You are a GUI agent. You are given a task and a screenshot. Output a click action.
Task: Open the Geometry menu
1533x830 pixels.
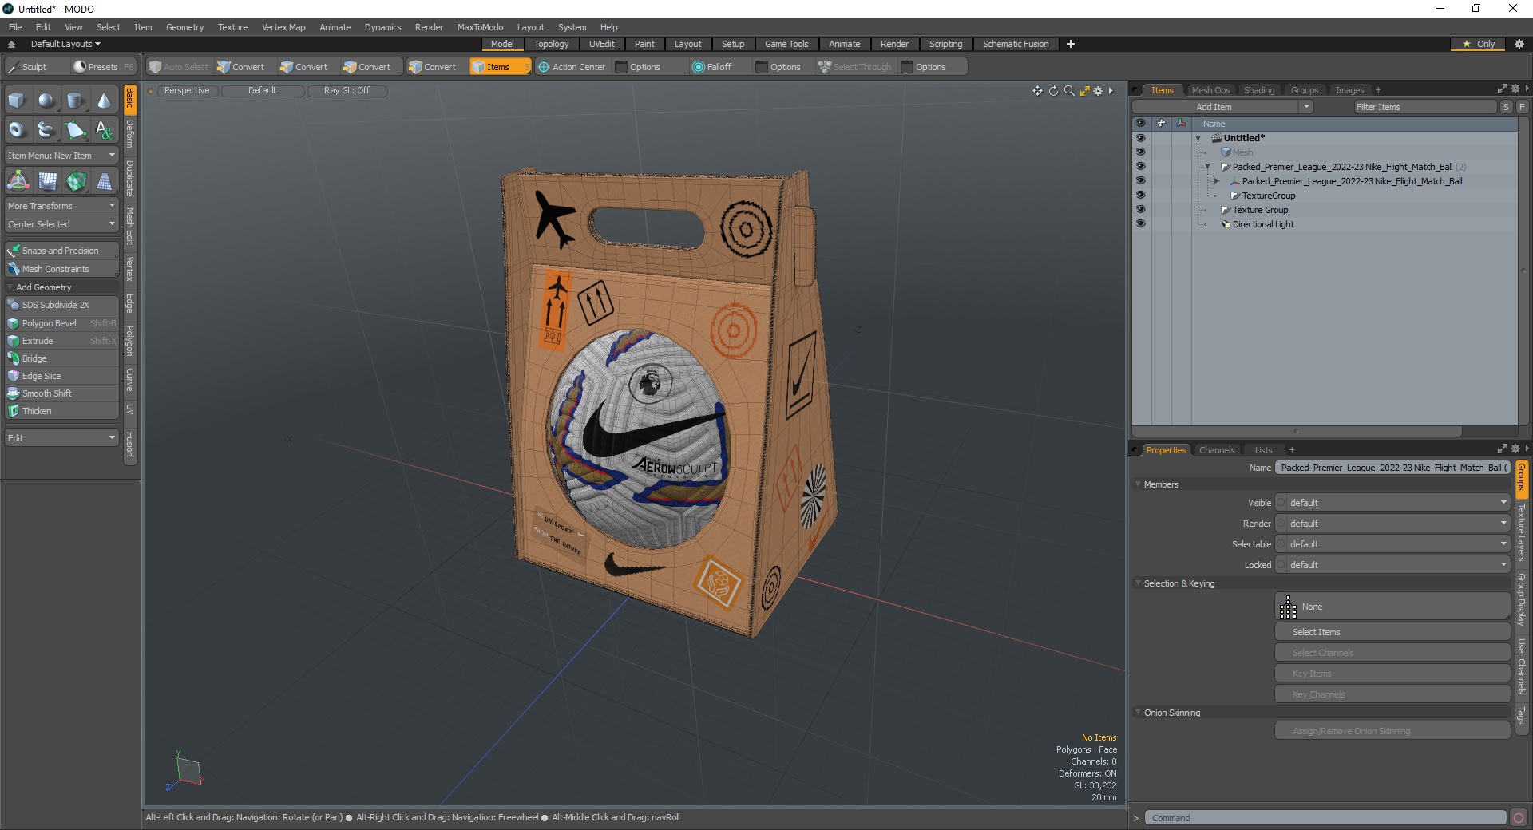point(184,27)
